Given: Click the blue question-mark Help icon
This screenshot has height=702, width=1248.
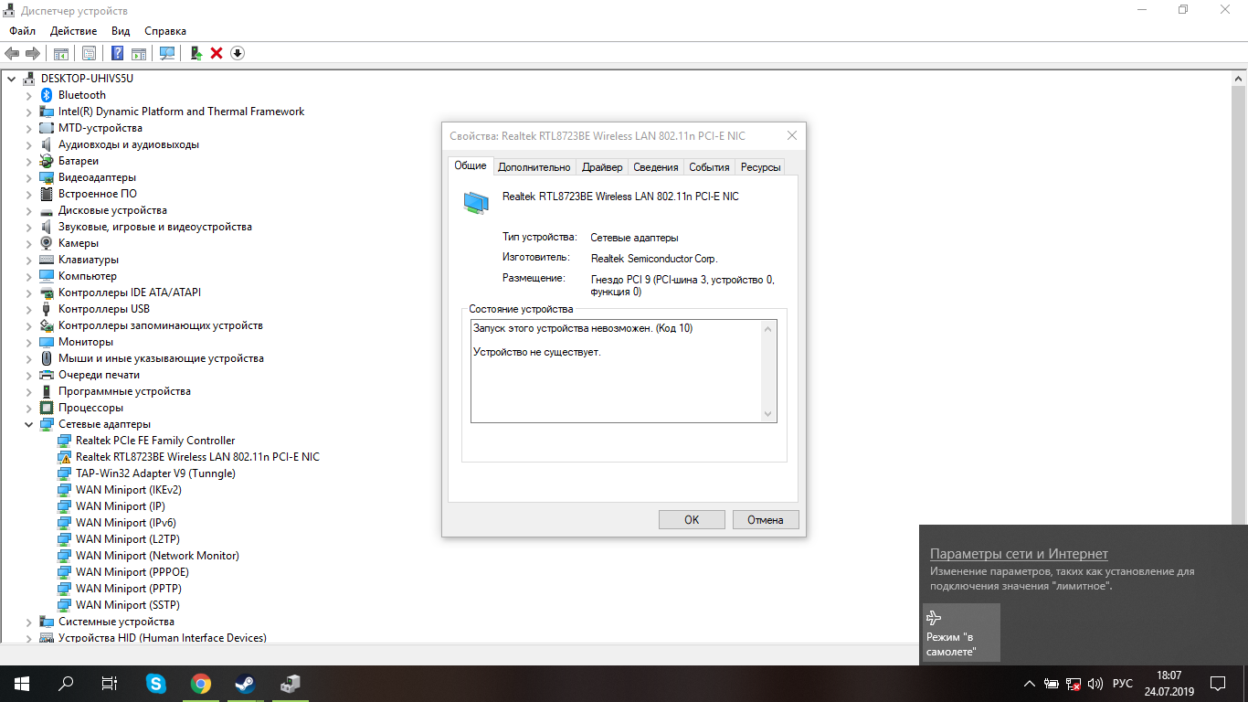Looking at the screenshot, I should tap(119, 53).
